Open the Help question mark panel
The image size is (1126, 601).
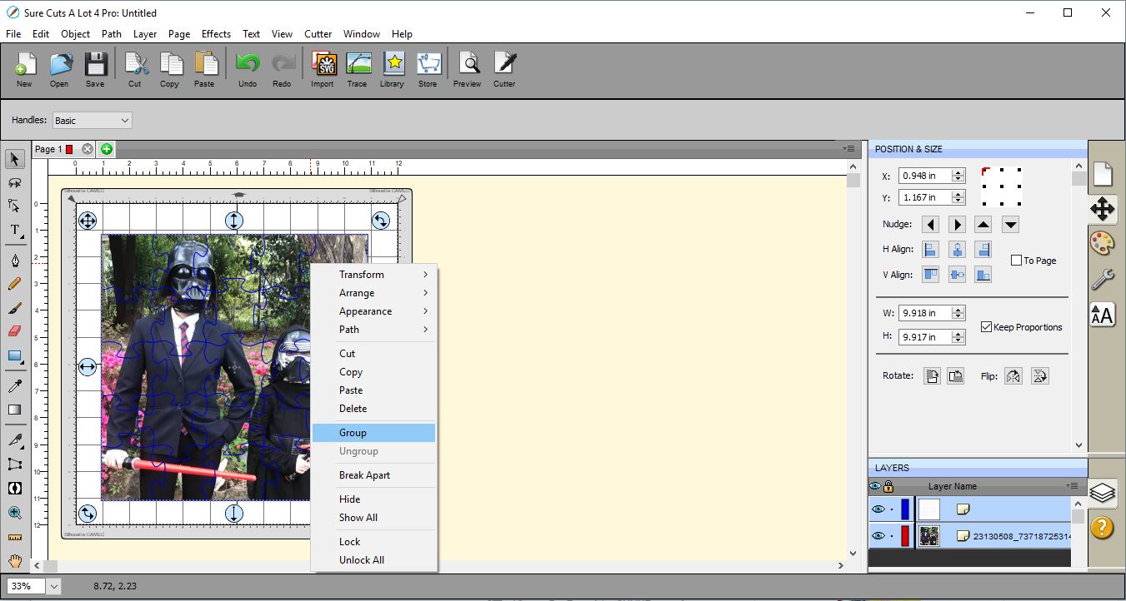(1102, 527)
